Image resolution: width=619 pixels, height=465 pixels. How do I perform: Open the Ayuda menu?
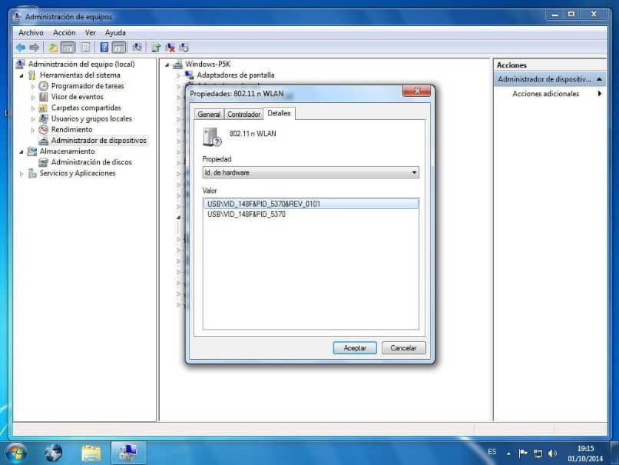115,33
